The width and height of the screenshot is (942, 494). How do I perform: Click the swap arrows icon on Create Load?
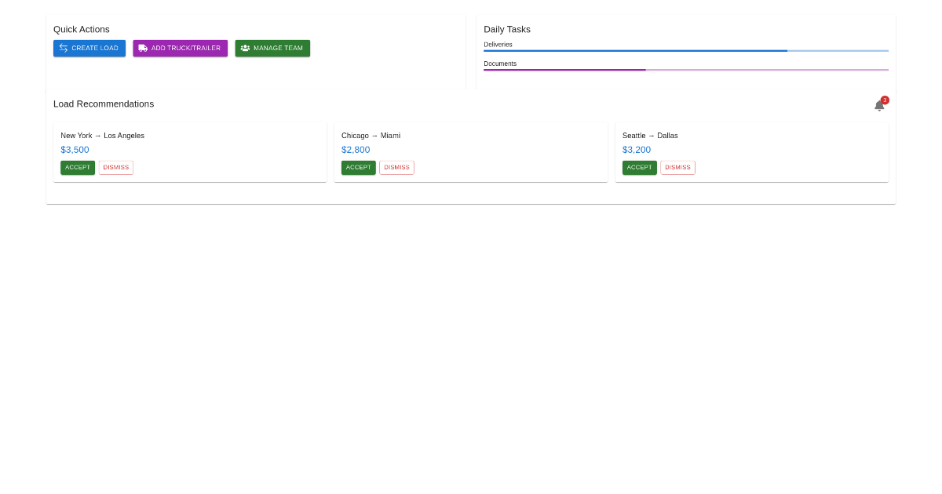pos(64,48)
